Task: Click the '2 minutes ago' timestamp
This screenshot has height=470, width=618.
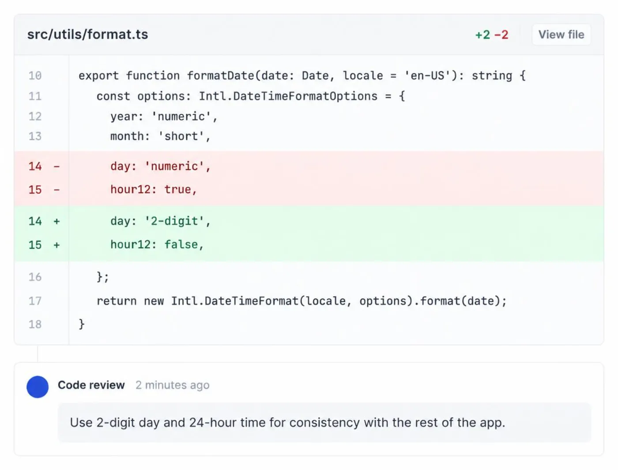Action: point(173,385)
